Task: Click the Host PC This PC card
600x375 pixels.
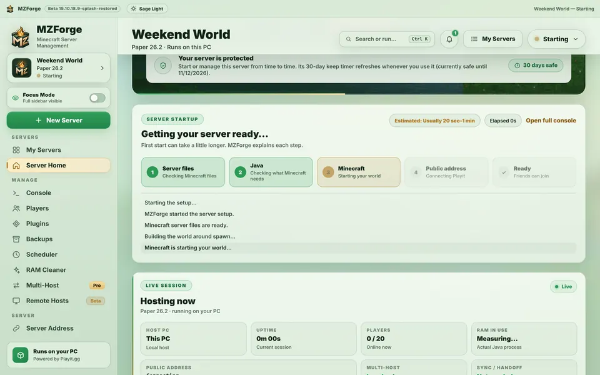Action: pyautogui.click(x=193, y=339)
